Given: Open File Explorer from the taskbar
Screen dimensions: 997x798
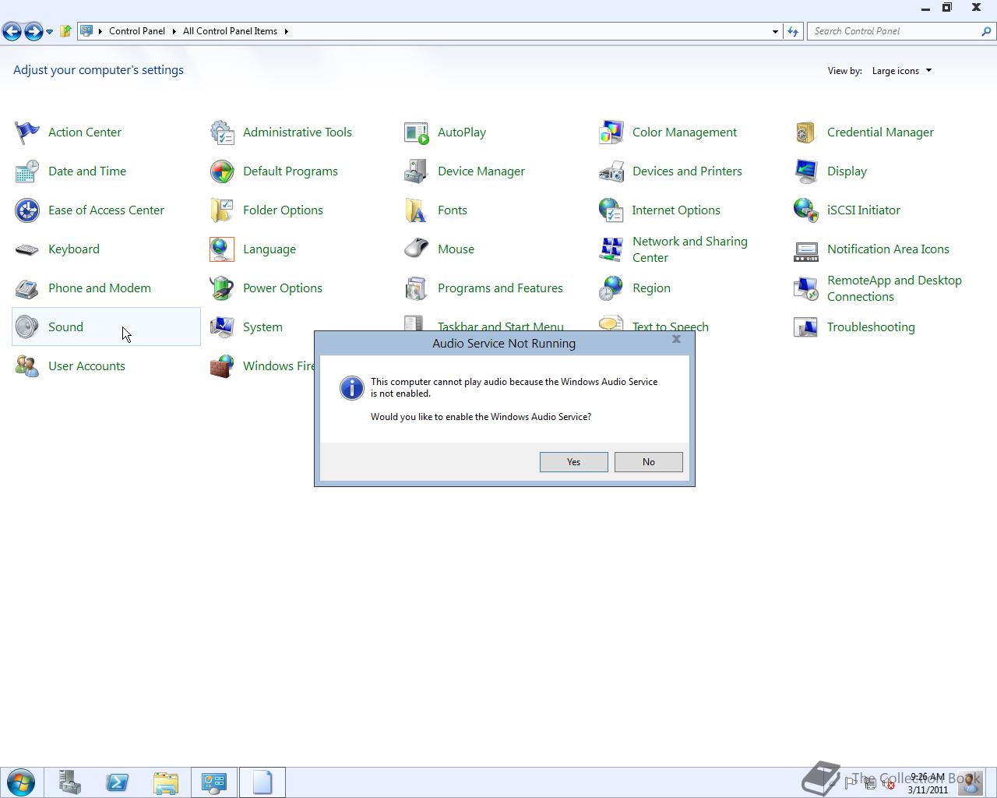Looking at the screenshot, I should point(166,782).
